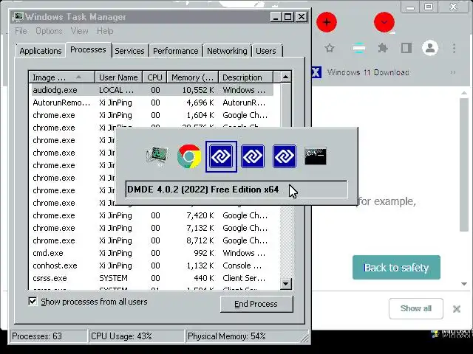Screen dimensions: 473x354
Task: Select chrome.exe row with 7,420 K memory
Action: [152, 215]
